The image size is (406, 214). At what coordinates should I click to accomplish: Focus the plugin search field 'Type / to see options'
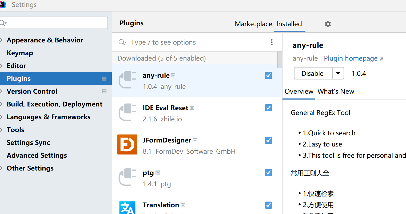(197, 42)
